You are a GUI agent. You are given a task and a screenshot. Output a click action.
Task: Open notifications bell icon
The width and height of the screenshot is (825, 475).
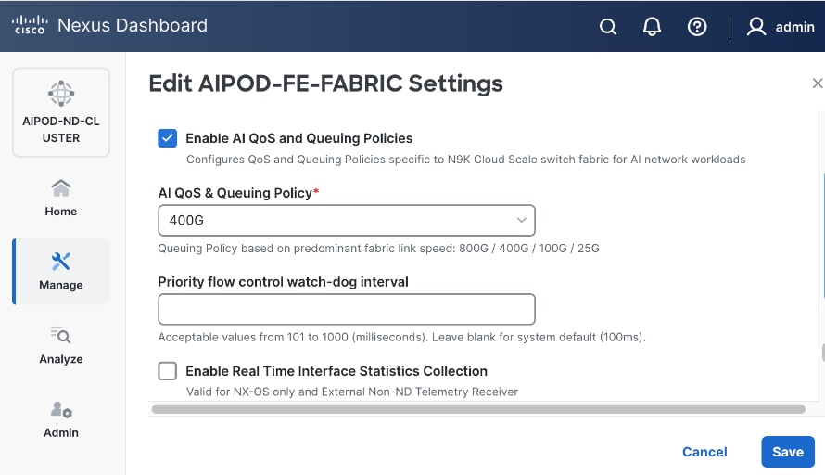tap(652, 26)
